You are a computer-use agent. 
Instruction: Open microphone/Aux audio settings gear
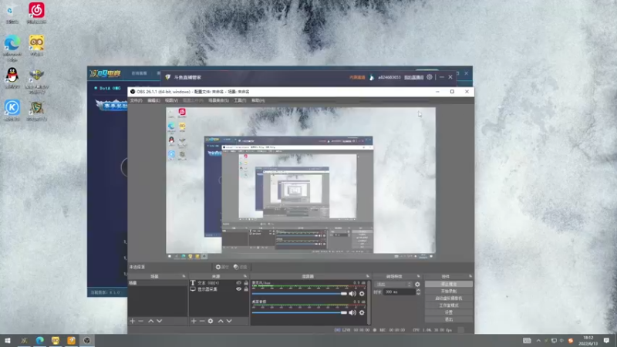(362, 294)
